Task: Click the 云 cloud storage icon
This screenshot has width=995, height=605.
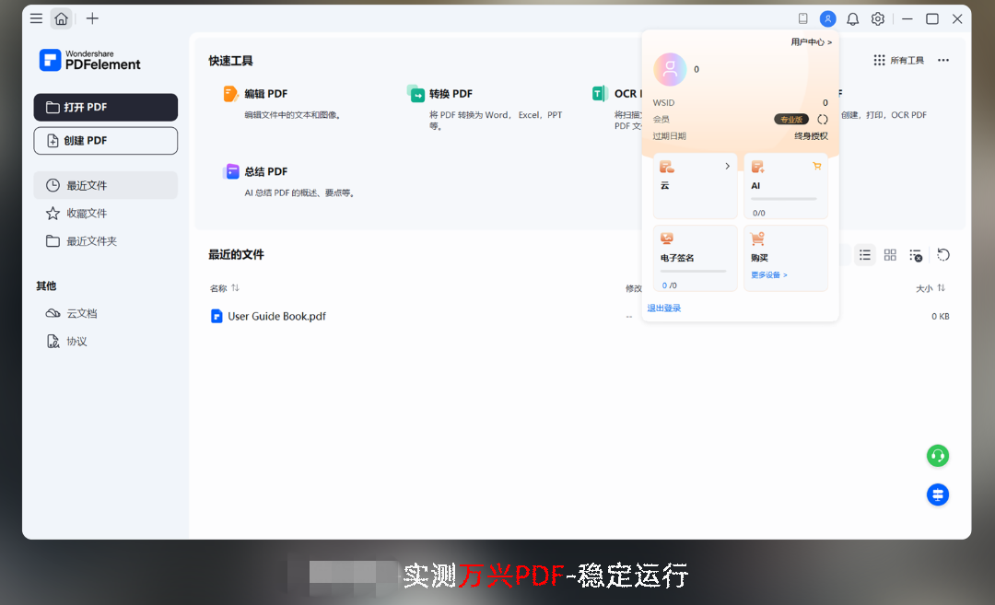Action: coord(667,167)
